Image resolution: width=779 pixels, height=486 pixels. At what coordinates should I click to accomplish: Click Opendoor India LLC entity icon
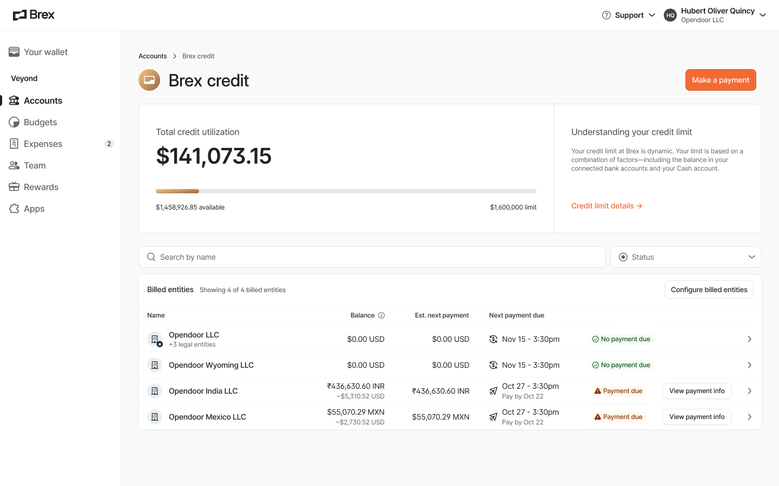pos(155,391)
